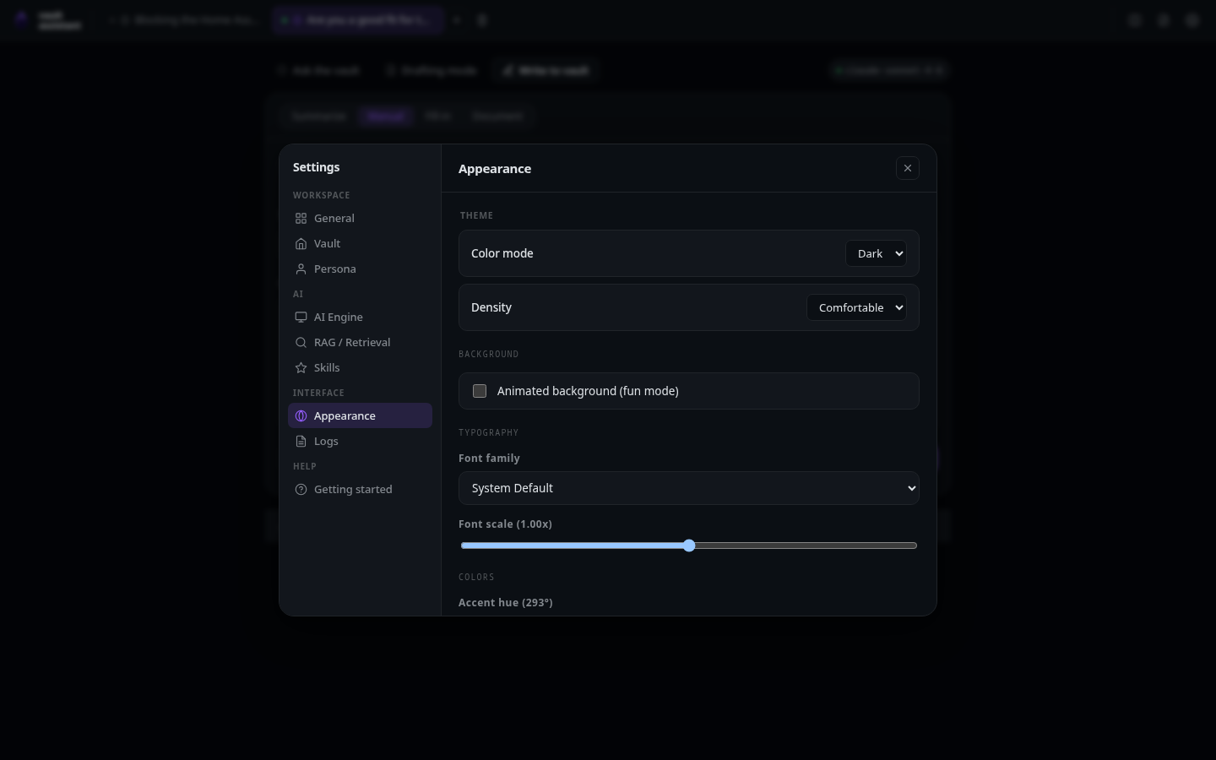Go to Persona settings person icon

point(301,269)
